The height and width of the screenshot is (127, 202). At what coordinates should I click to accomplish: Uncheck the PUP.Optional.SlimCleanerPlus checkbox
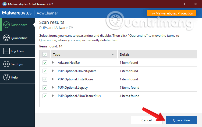(45, 96)
